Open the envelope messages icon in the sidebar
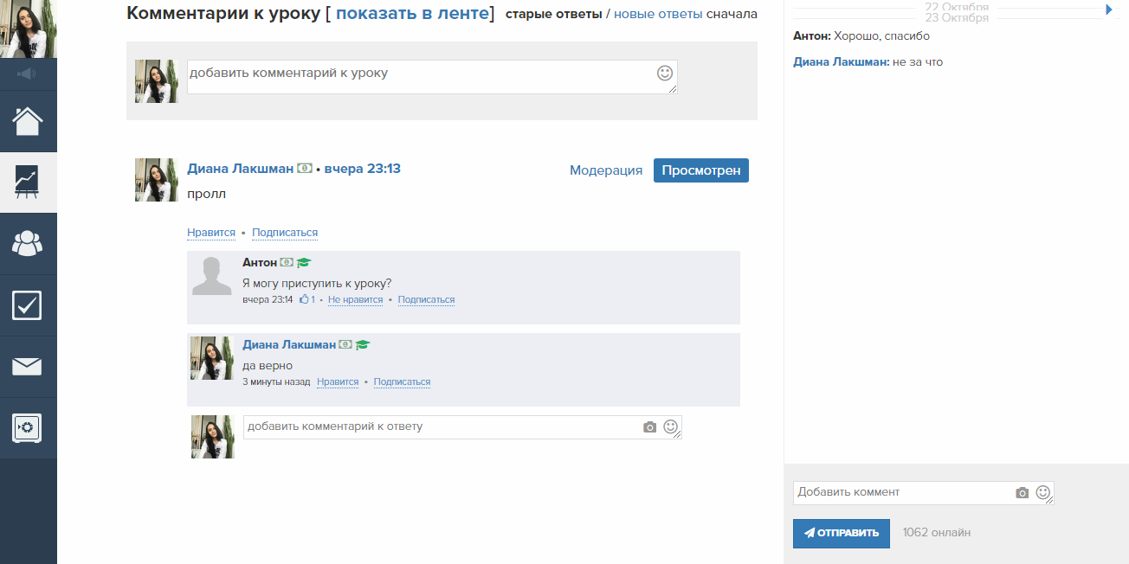Screen dimensions: 1129x564 tap(28, 367)
